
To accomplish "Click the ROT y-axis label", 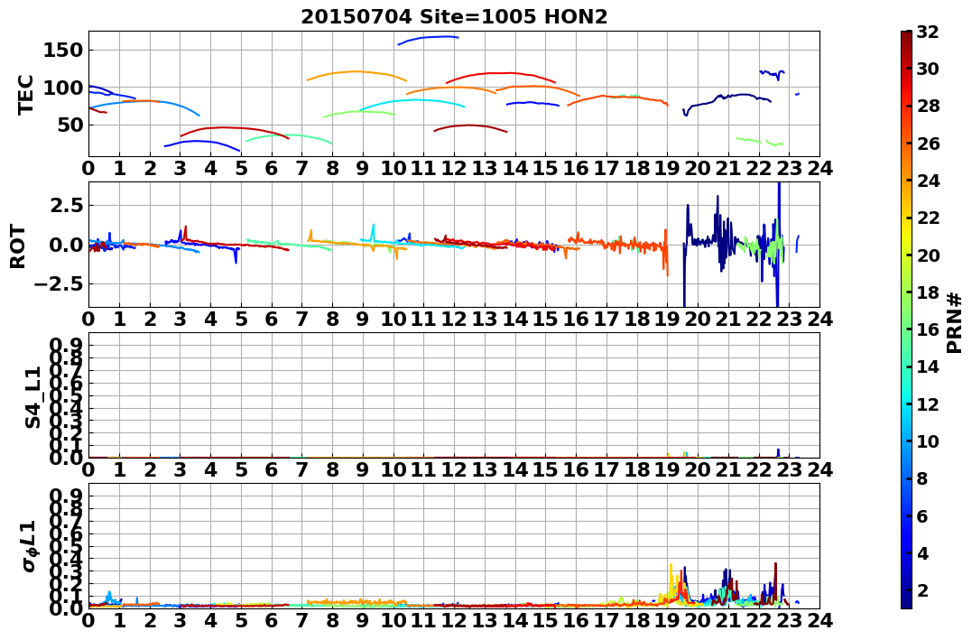I will coord(18,246).
